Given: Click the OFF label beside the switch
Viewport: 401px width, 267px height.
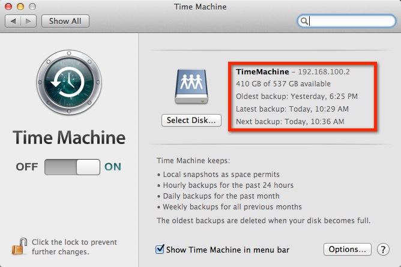Looking at the screenshot, I should (27, 167).
